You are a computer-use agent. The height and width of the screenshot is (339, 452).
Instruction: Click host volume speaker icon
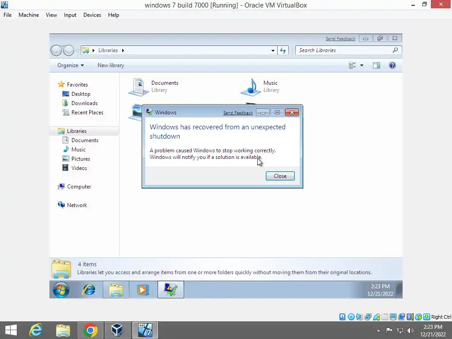[x=410, y=331]
